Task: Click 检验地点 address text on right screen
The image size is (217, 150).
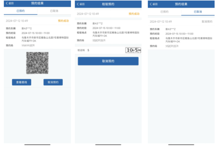Action: pos(189,40)
